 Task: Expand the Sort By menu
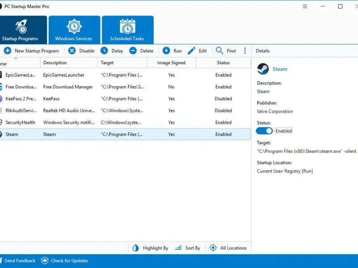[x=187, y=248]
